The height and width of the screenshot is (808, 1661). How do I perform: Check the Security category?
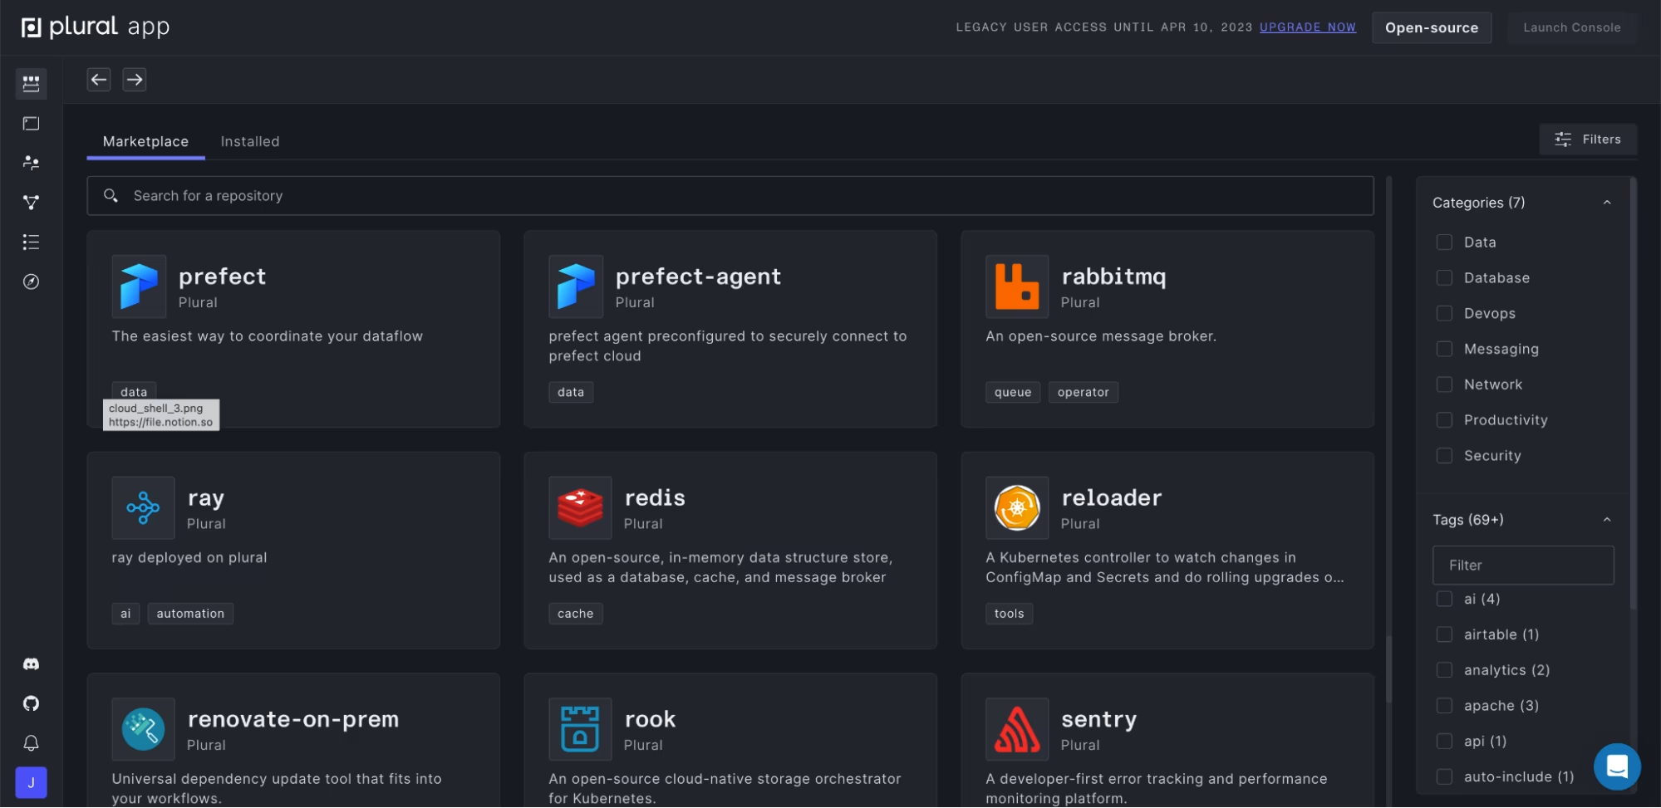point(1444,457)
